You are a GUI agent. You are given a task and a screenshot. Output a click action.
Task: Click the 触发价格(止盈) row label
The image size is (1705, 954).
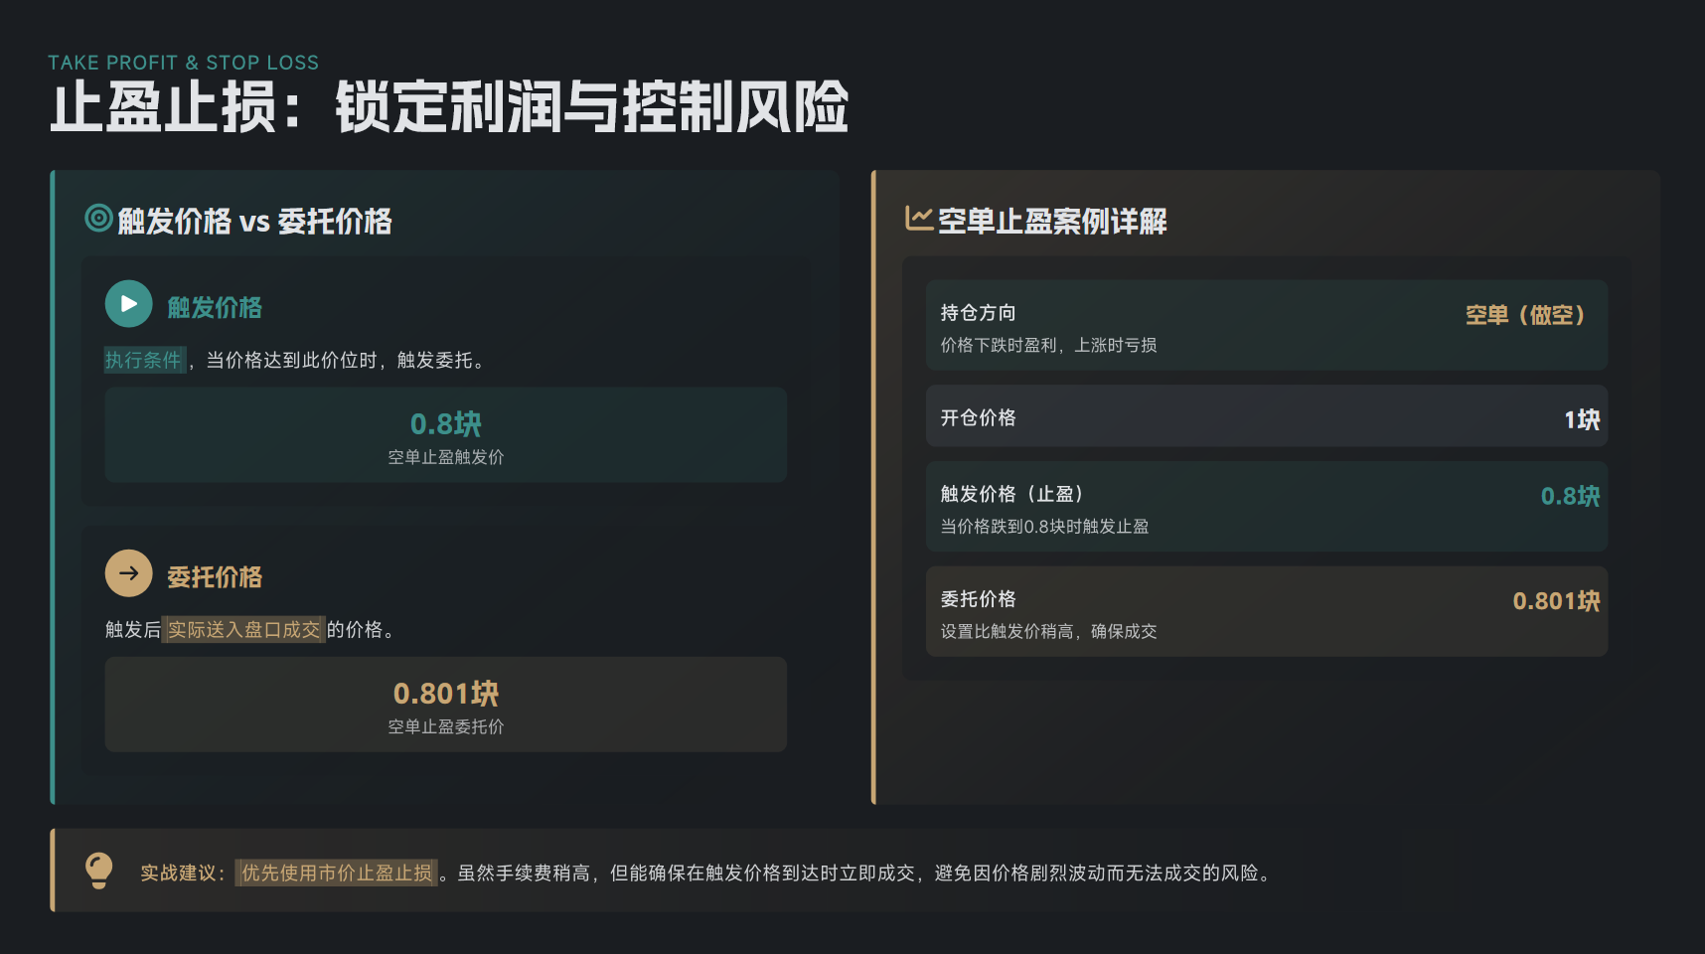click(1010, 494)
